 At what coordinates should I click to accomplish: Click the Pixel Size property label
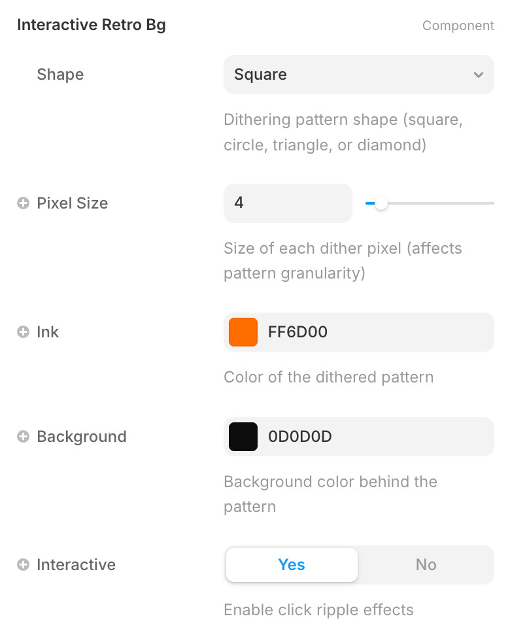(72, 203)
